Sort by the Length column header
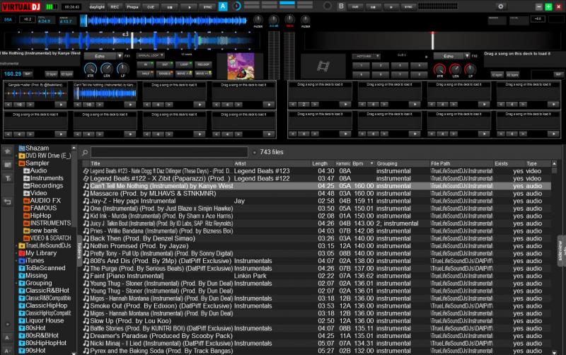Viewport: 566px width, 355px height. tap(322, 163)
